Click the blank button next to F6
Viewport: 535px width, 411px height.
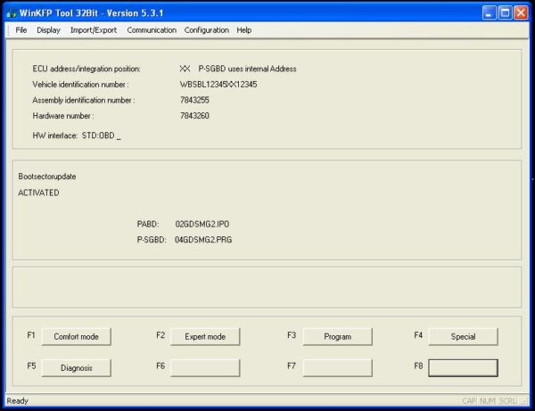(x=205, y=367)
